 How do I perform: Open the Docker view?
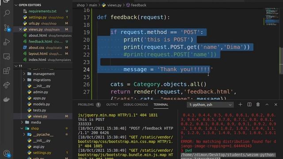pyautogui.click(x=7, y=99)
